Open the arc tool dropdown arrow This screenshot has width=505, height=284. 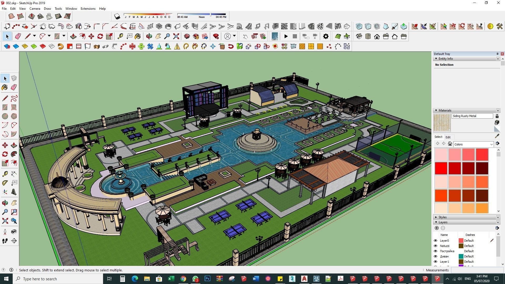pyautogui.click(x=49, y=36)
